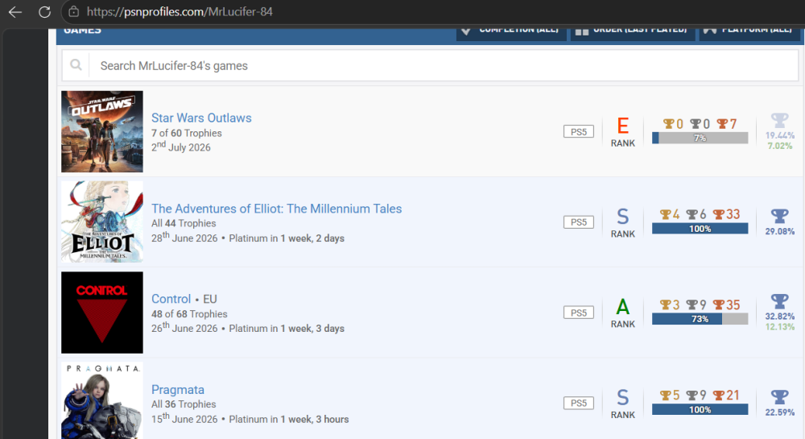This screenshot has width=805, height=439.
Task: Click the Star Wars Outlaws cover thumbnail
Action: pos(102,131)
